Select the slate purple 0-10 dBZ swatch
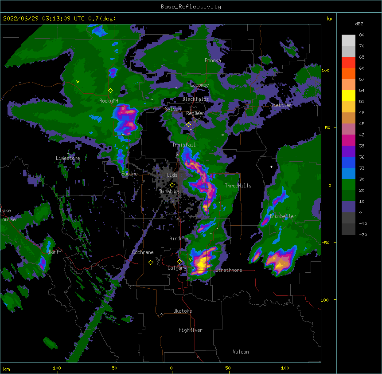The image size is (382, 374). coord(348,207)
